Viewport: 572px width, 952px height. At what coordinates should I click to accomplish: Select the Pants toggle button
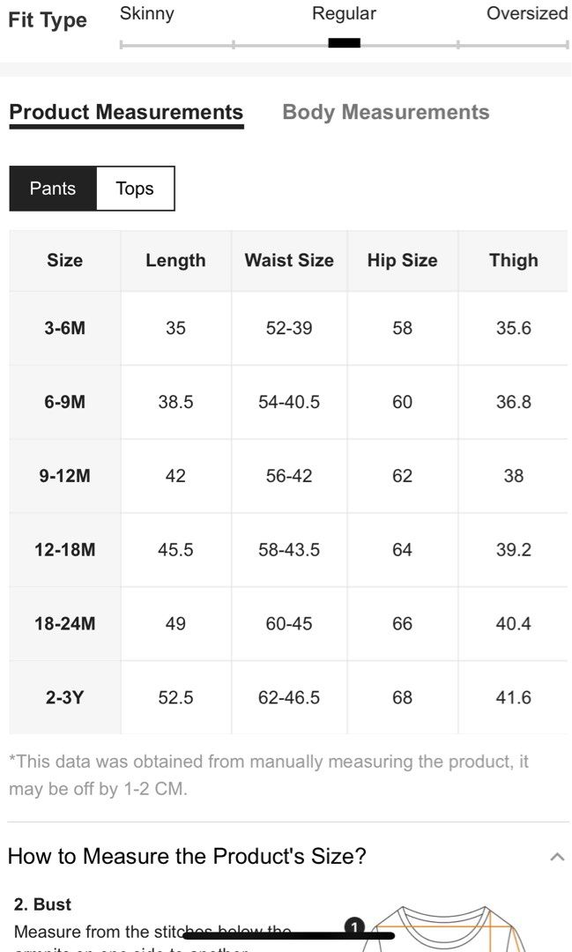point(53,189)
